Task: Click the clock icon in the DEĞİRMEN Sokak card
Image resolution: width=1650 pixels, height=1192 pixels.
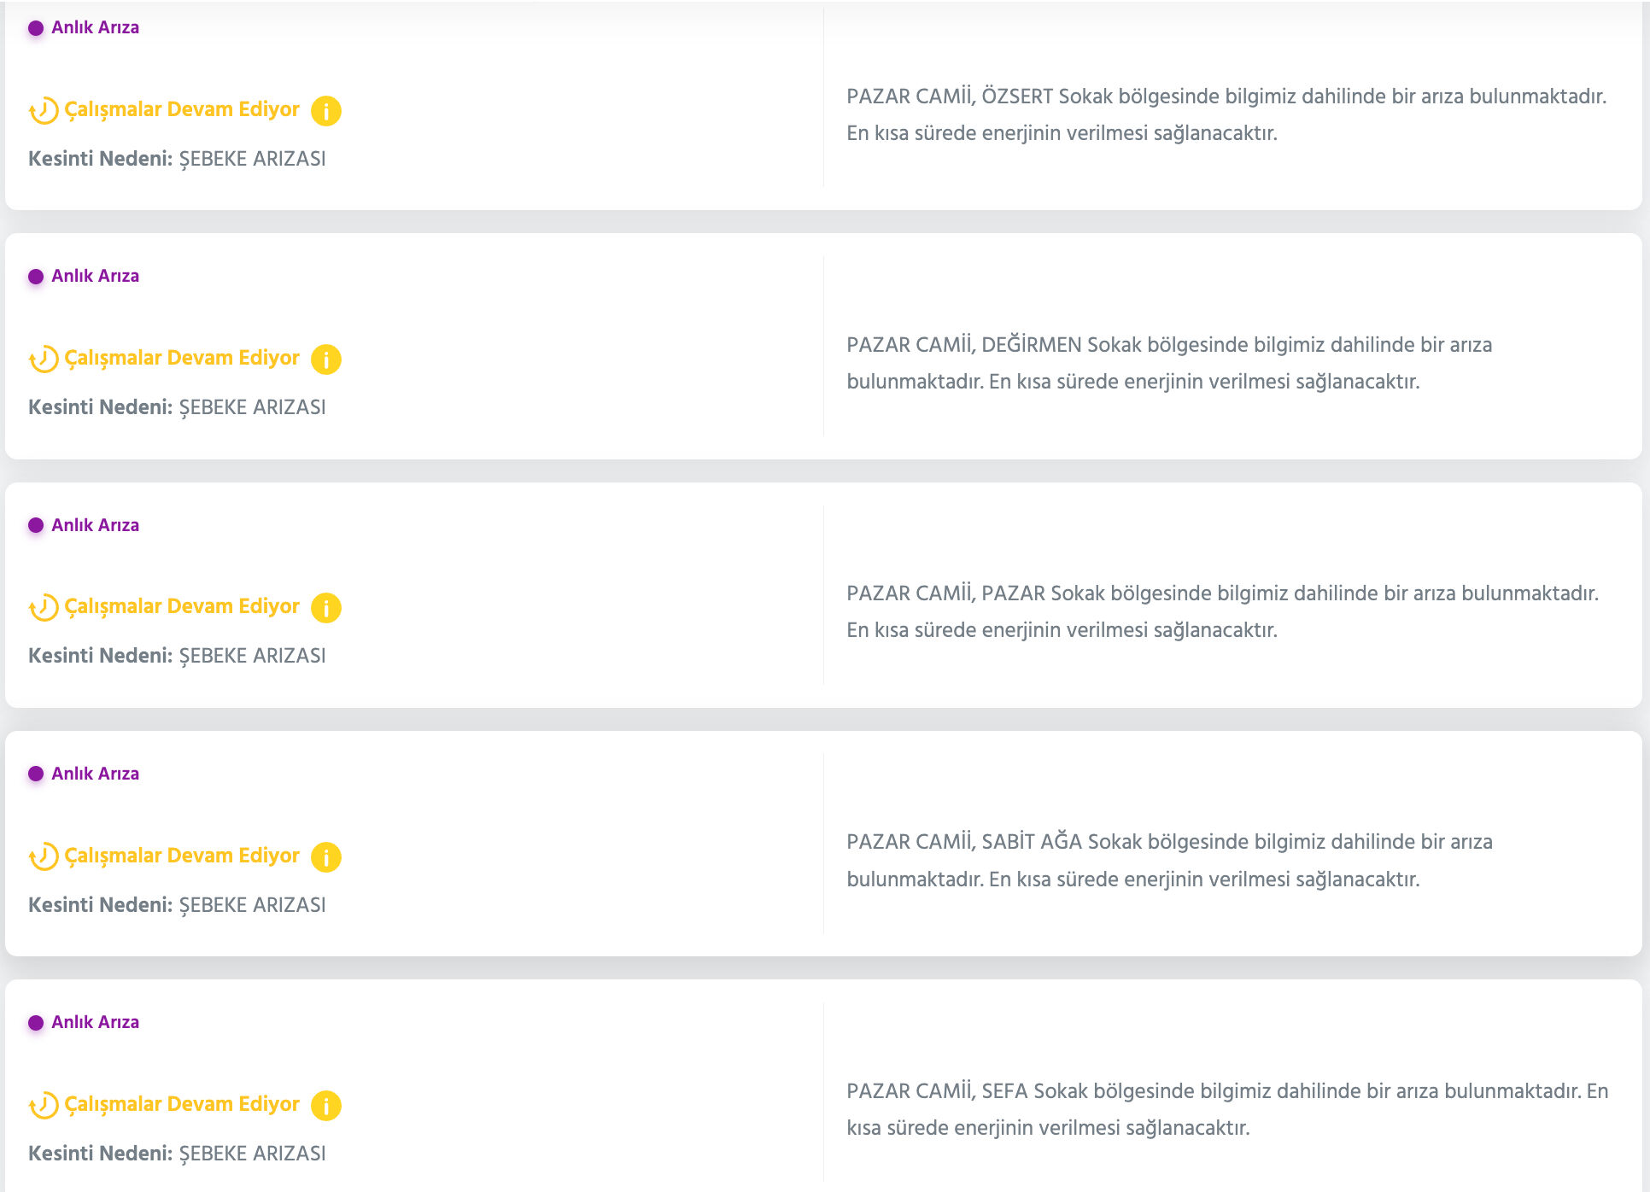Action: [x=44, y=359]
